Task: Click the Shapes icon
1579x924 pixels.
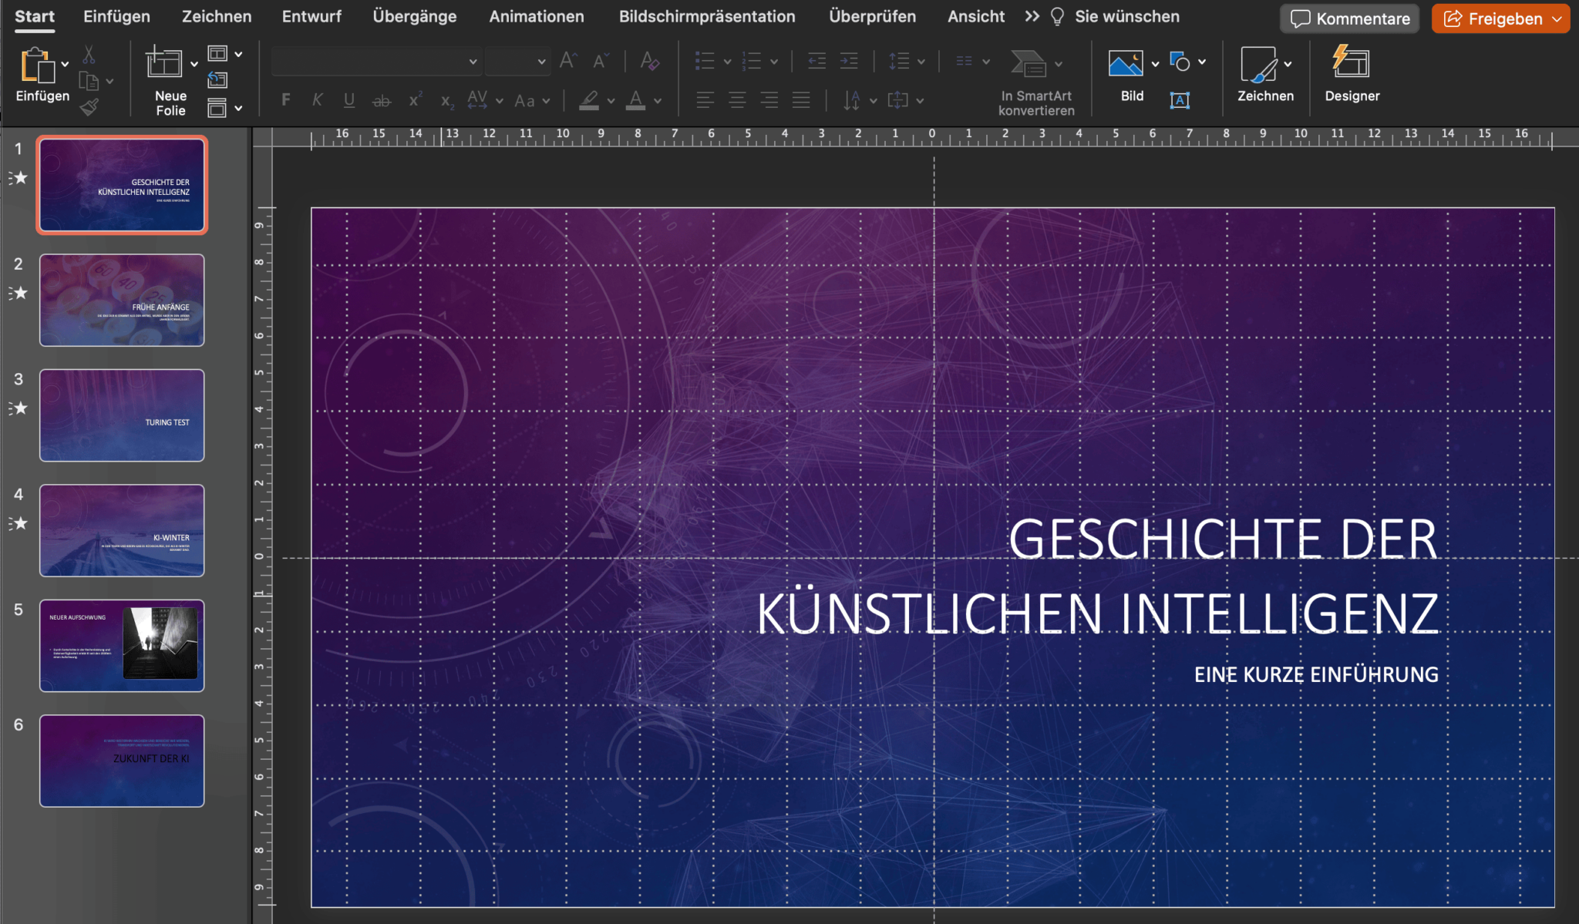Action: [x=1180, y=61]
